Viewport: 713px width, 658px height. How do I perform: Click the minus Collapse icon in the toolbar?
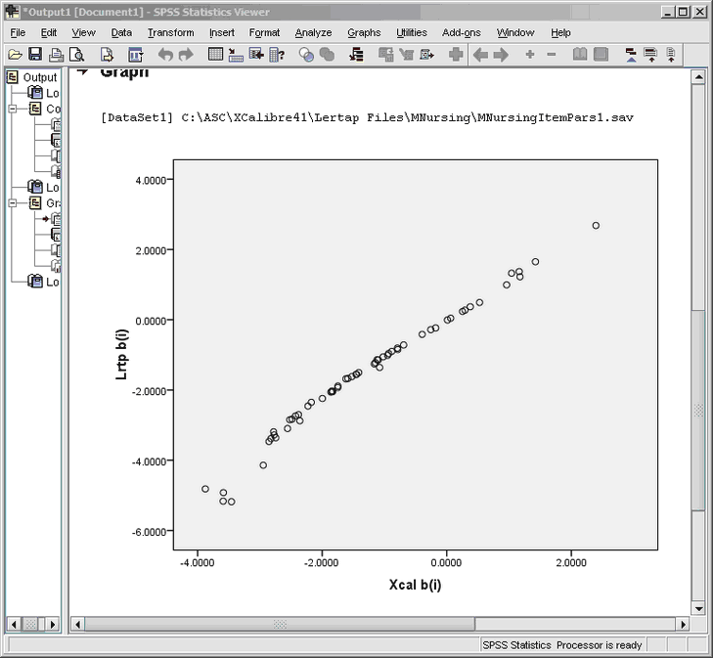pyautogui.click(x=552, y=55)
